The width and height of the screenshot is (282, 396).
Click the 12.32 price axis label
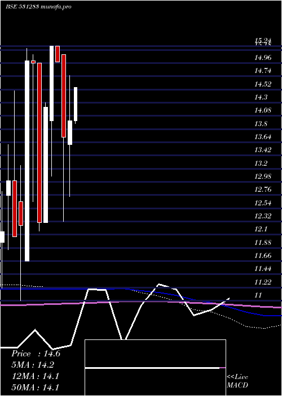(x=263, y=216)
